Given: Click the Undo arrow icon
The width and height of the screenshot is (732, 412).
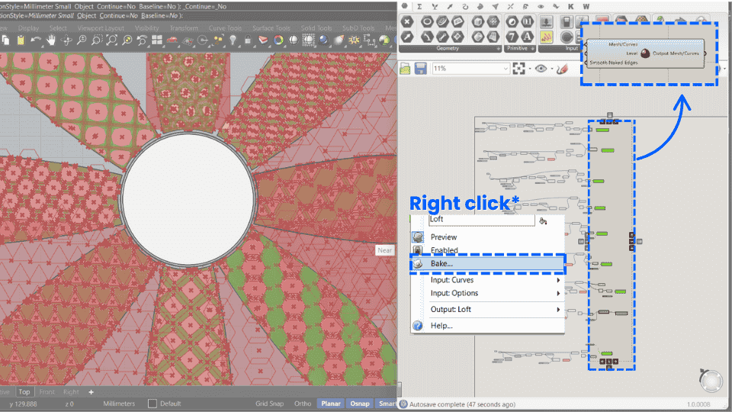Looking at the screenshot, I should 36,40.
